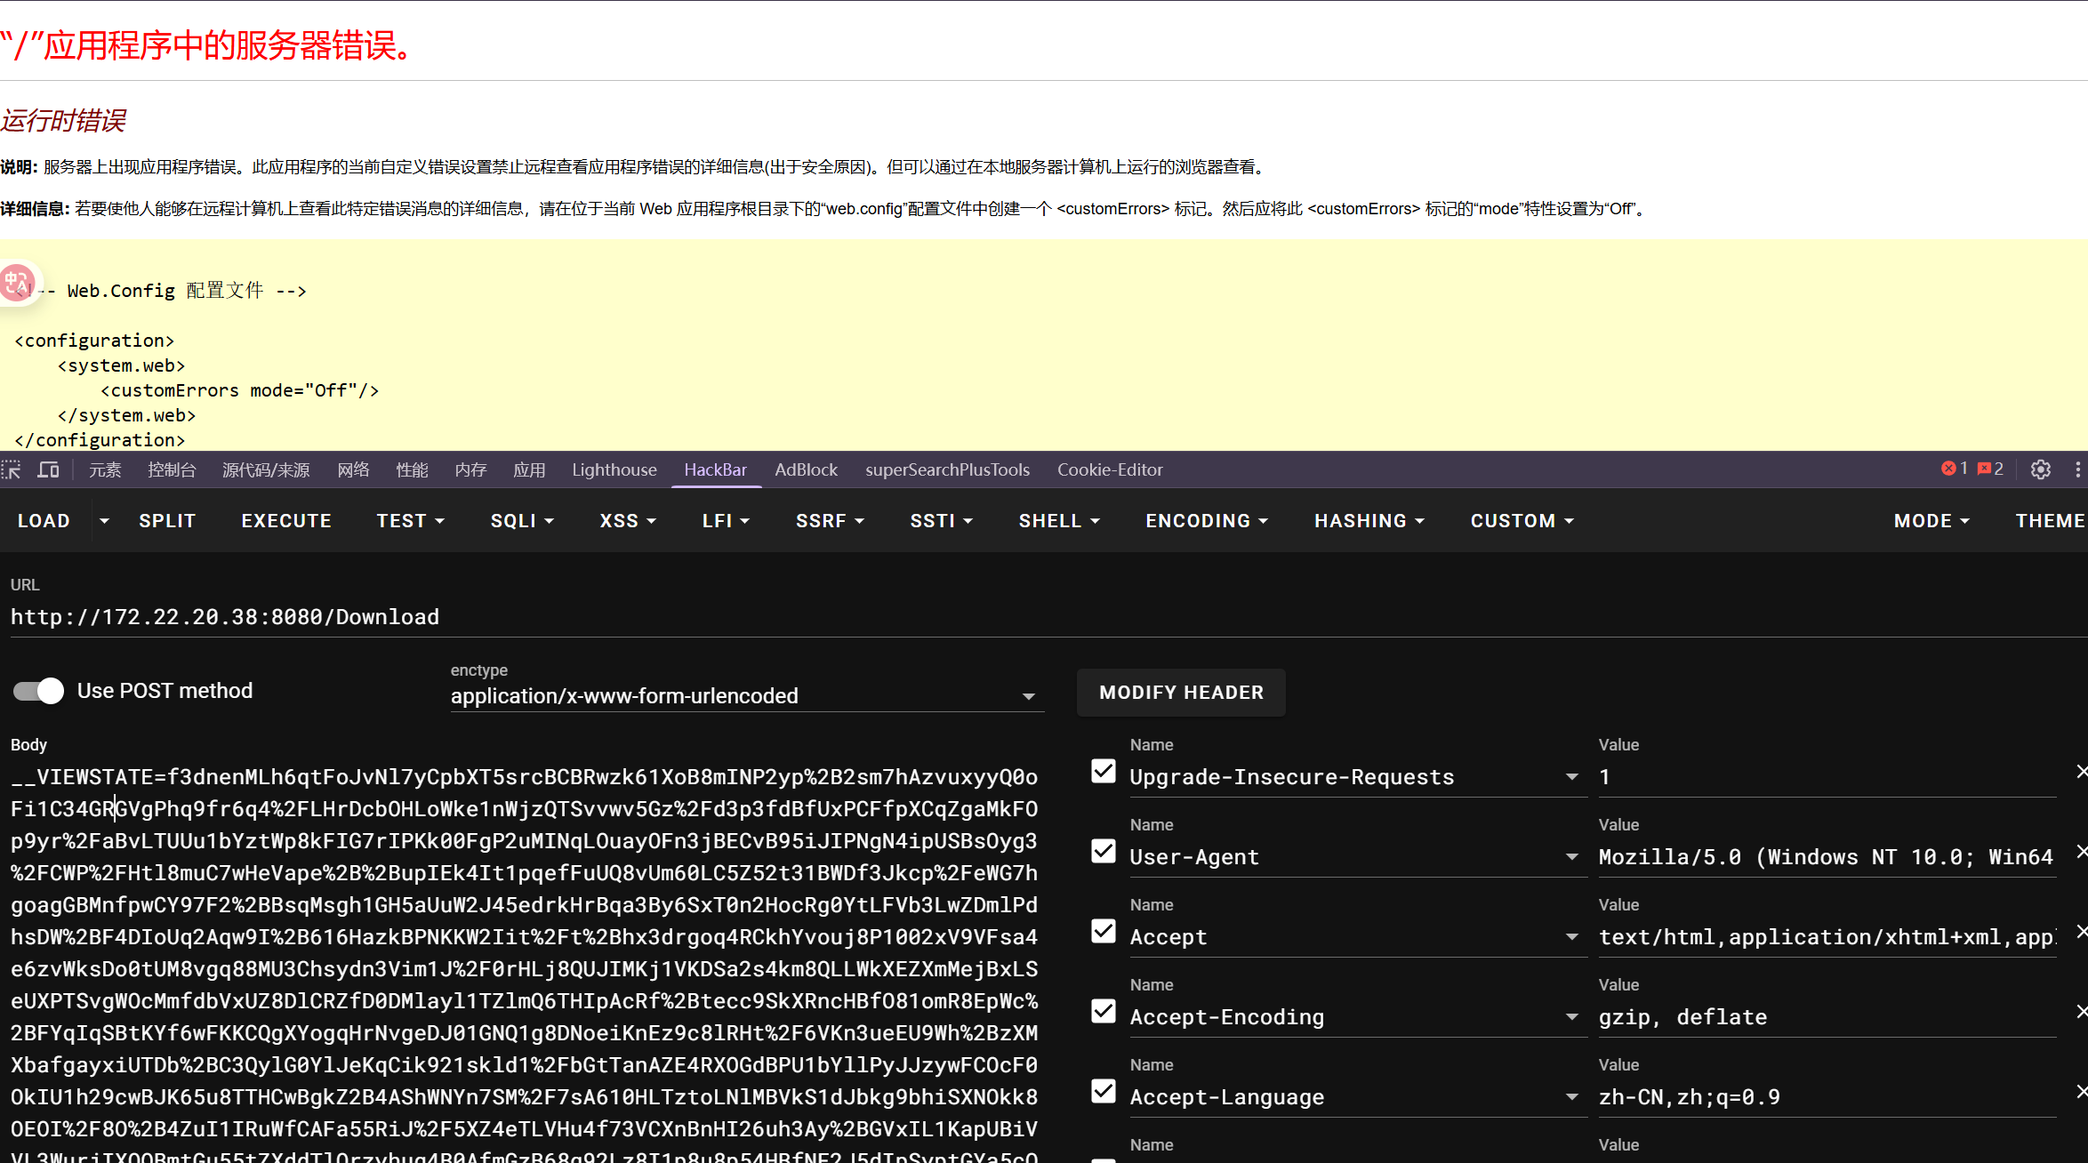Image resolution: width=2088 pixels, height=1163 pixels.
Task: Disable the Use POST method toggle
Action: 37,691
